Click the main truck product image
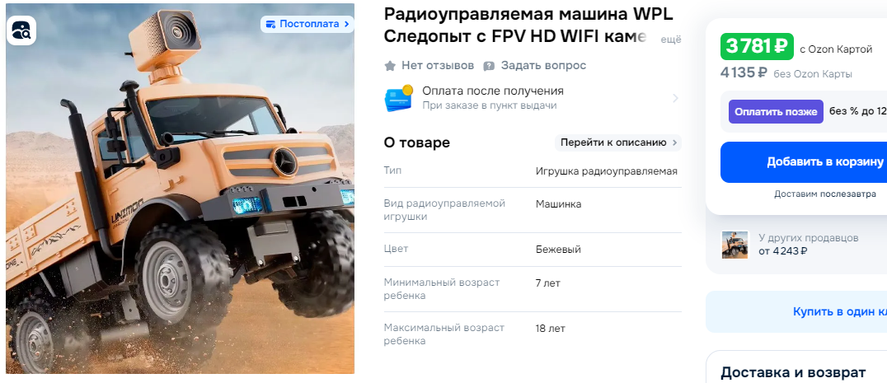 tap(180, 189)
